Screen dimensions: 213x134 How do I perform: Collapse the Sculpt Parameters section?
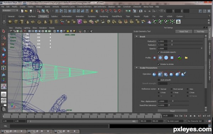click(x=137, y=68)
